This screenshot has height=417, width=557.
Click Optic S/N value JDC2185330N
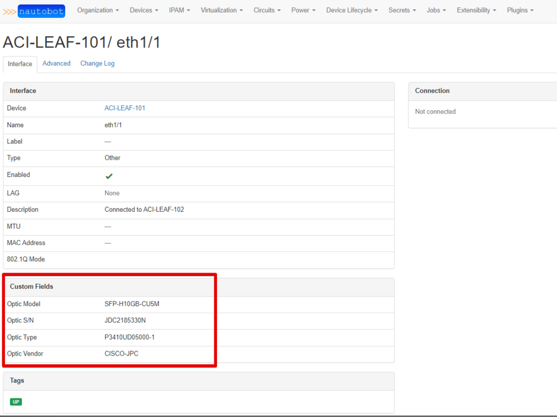(x=125, y=320)
